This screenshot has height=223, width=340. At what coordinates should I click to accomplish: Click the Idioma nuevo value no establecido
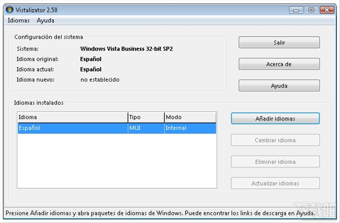pos(100,79)
